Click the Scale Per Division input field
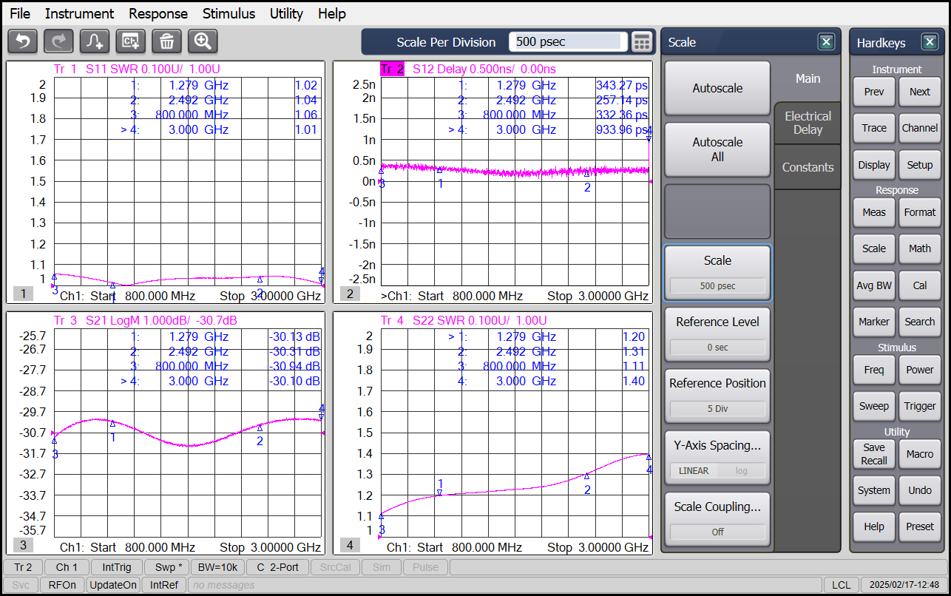Viewport: 951px width, 596px height. point(567,42)
